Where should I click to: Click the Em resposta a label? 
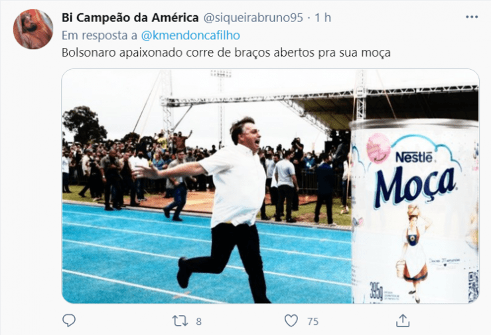point(100,35)
